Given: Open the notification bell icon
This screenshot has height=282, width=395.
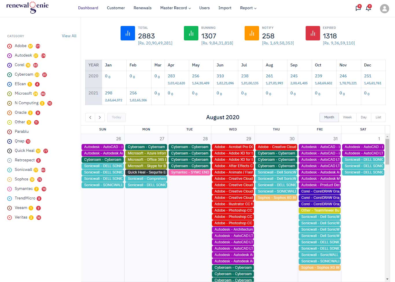Looking at the screenshot, I should point(368,8).
